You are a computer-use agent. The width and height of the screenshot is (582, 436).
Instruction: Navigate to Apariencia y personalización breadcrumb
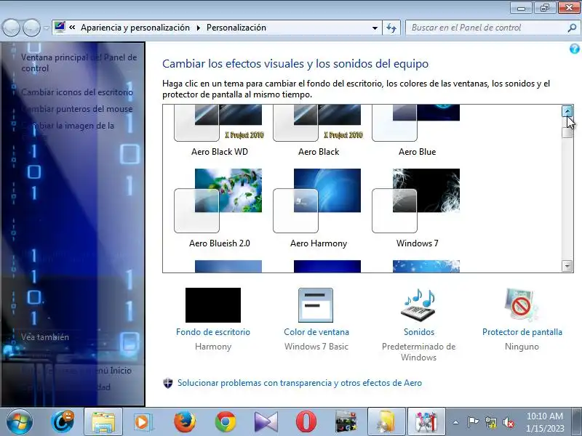[135, 28]
